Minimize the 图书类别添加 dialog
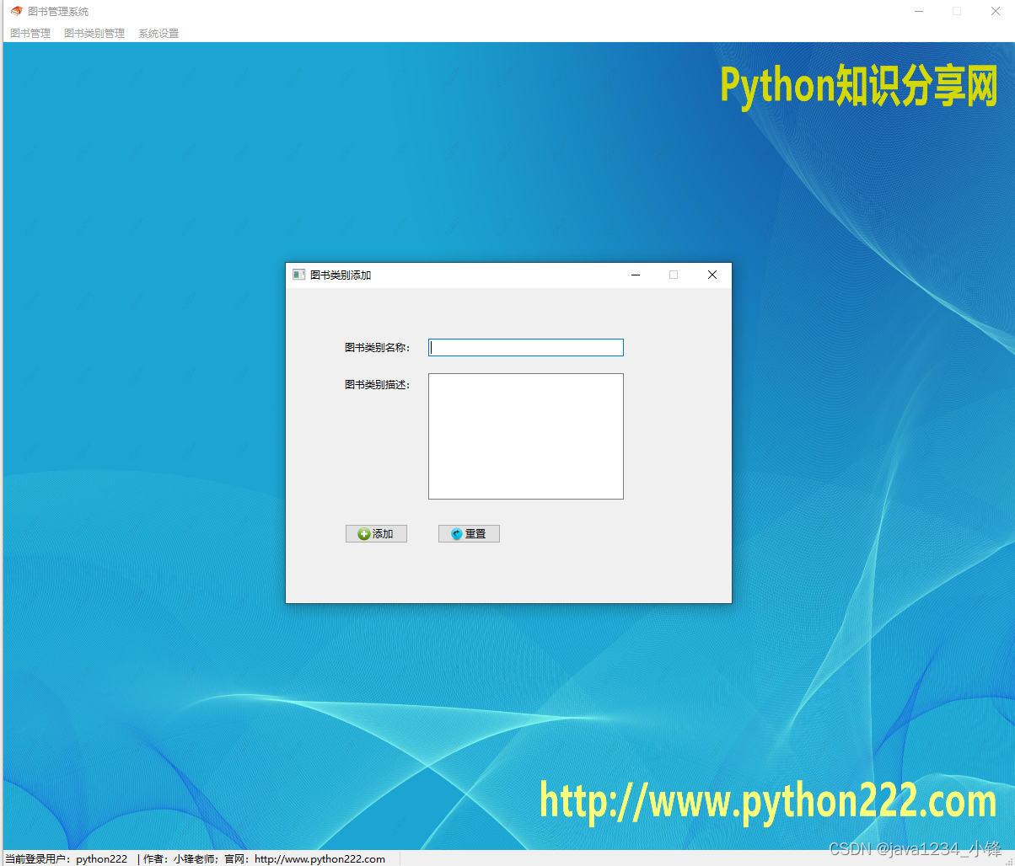The width and height of the screenshot is (1015, 866). click(x=636, y=275)
